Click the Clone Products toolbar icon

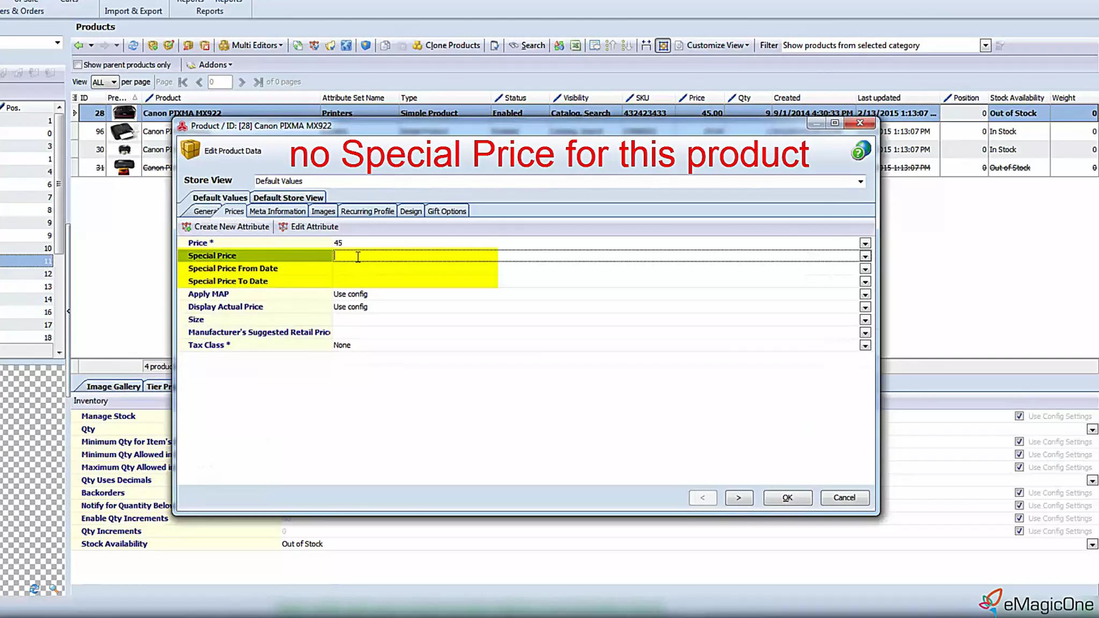click(417, 46)
